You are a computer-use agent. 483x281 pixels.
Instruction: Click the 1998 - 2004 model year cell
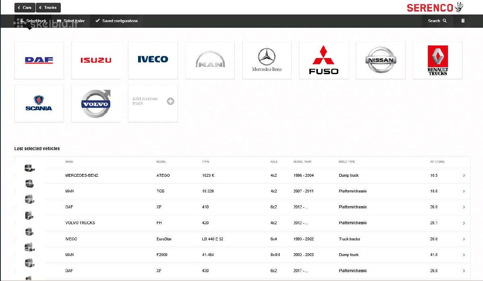303,176
